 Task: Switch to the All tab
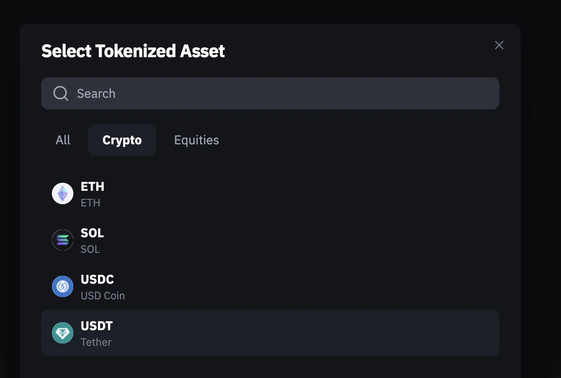tap(63, 140)
